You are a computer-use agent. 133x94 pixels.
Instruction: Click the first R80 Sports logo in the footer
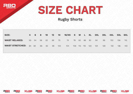click(6, 91)
